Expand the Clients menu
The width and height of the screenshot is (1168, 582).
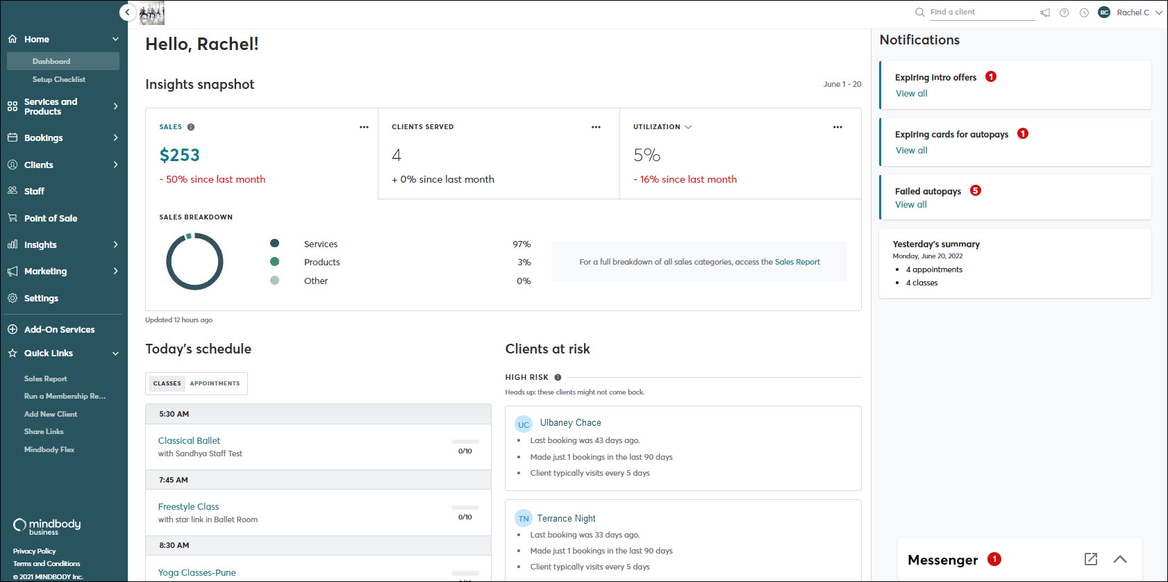115,165
